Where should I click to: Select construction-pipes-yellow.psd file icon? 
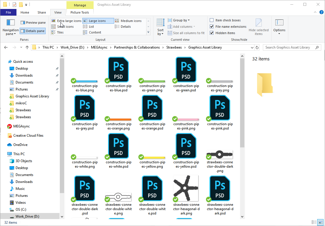[x=186, y=146]
